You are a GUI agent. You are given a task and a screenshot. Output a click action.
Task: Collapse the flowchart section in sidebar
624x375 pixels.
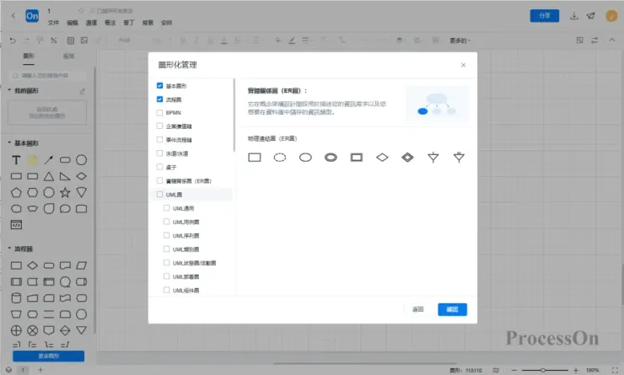pos(9,248)
